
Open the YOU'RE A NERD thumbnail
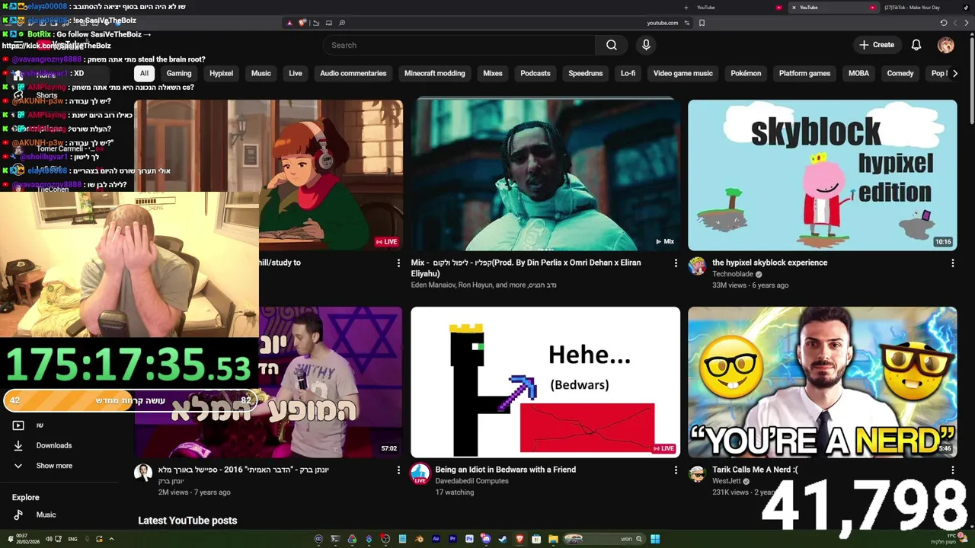(823, 382)
